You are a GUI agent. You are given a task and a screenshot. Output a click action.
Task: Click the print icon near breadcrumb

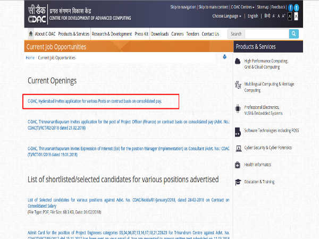pyautogui.click(x=224, y=57)
